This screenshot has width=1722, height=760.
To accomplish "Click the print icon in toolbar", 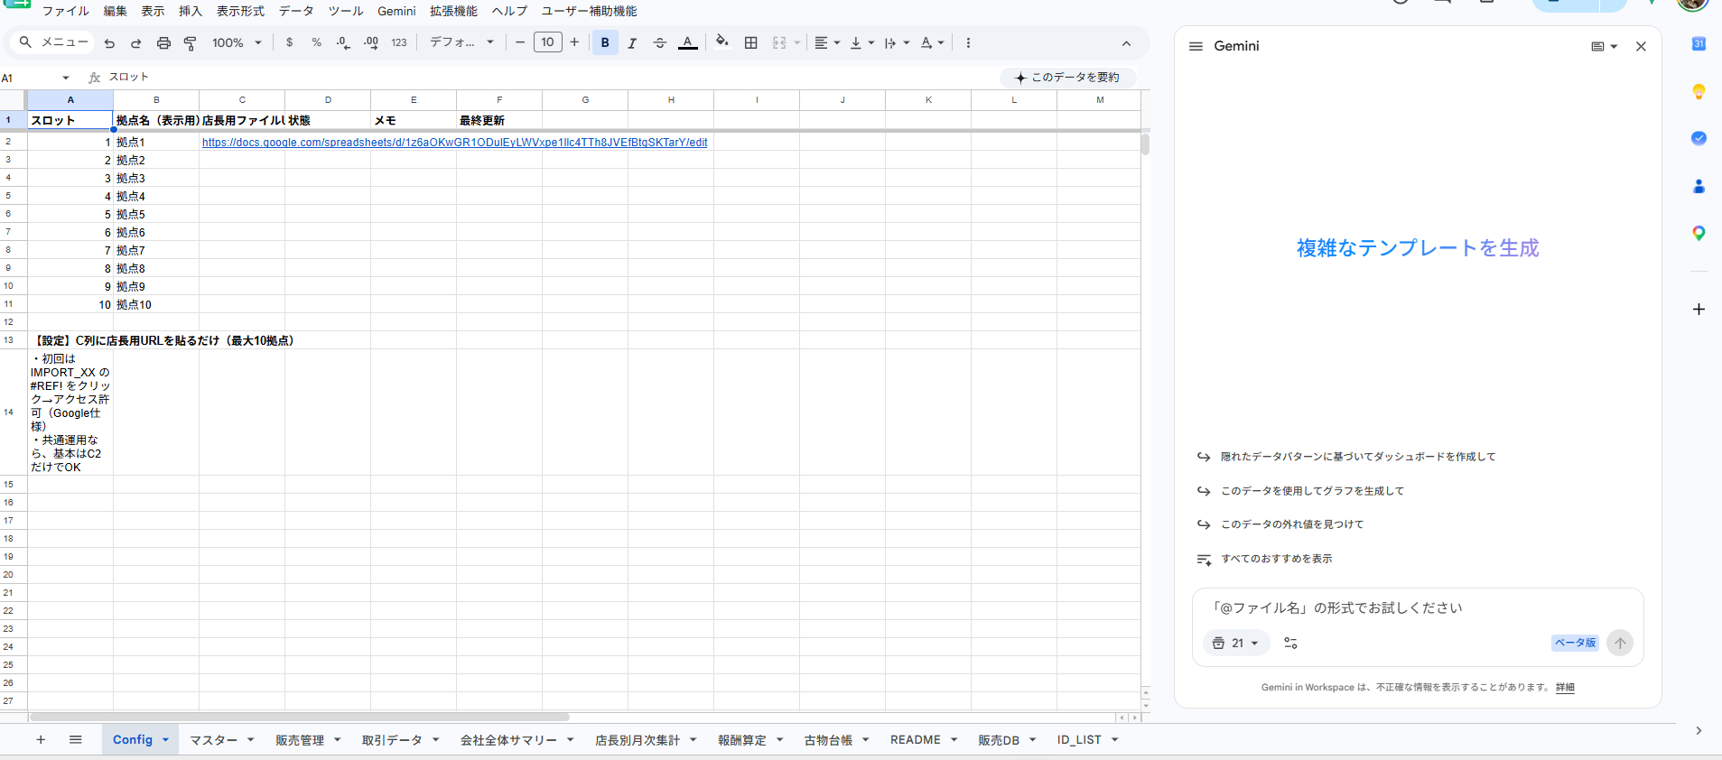I will tap(163, 42).
